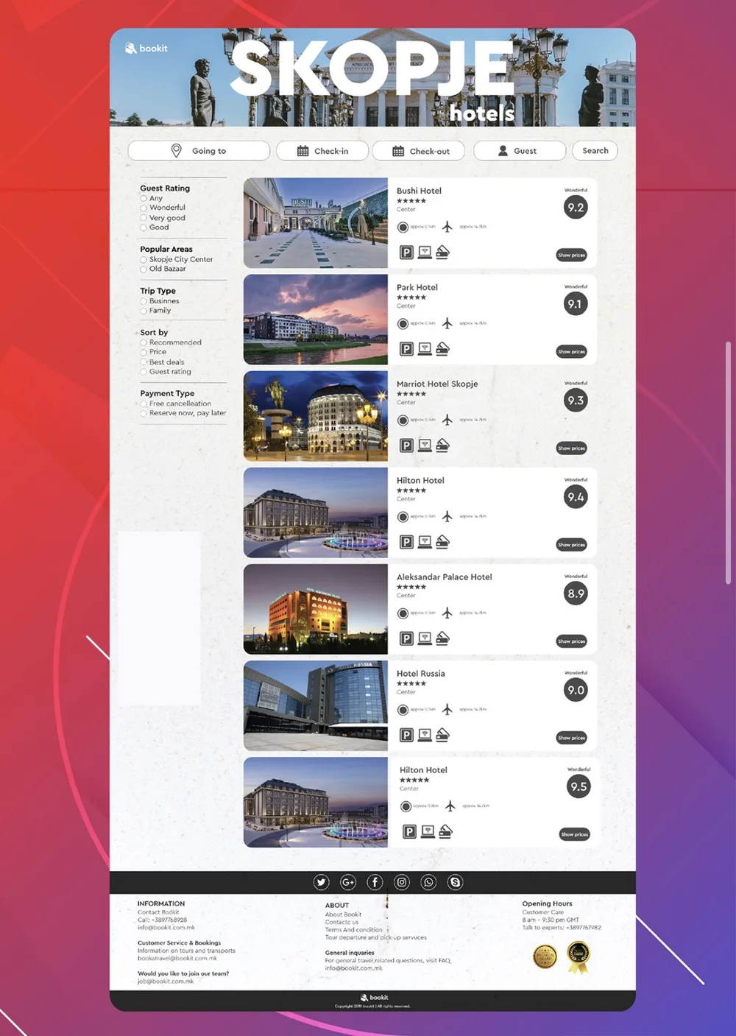Show prices for Bushi Hotel
This screenshot has width=736, height=1036.
571,256
